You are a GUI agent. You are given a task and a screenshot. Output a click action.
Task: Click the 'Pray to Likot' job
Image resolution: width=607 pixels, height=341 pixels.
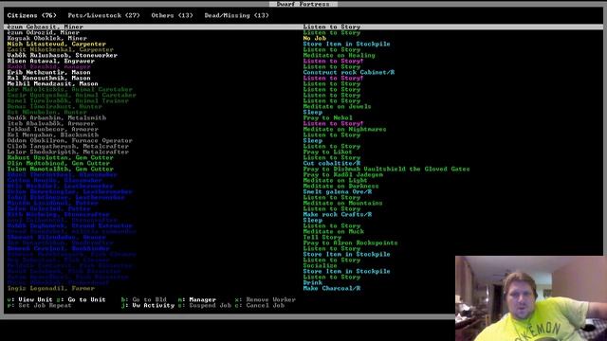point(328,152)
